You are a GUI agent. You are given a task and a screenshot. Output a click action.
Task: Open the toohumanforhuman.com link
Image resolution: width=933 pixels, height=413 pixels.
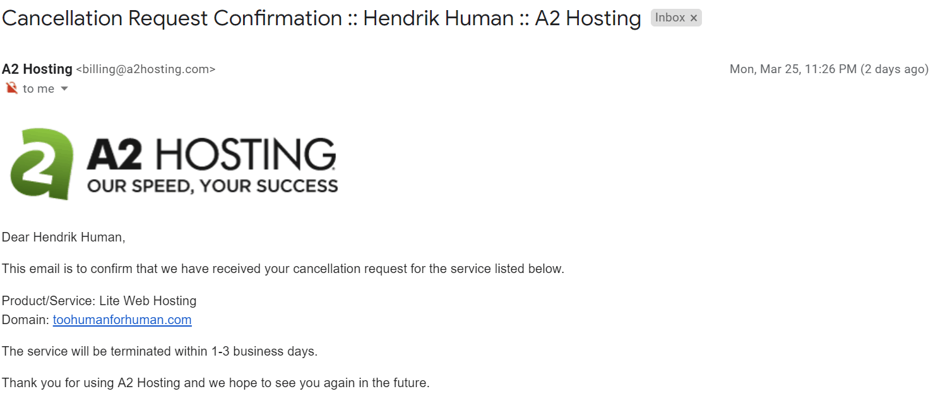tap(122, 320)
